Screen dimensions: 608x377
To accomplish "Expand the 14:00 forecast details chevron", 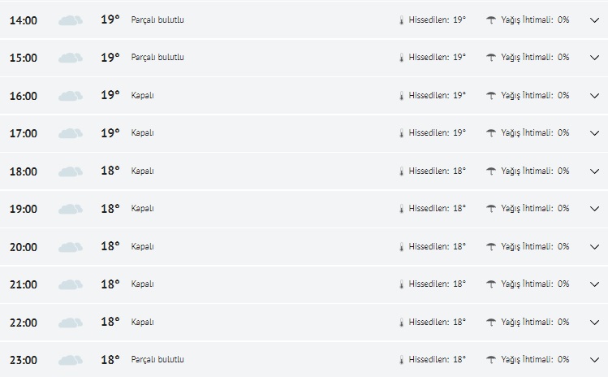I will click(594, 20).
